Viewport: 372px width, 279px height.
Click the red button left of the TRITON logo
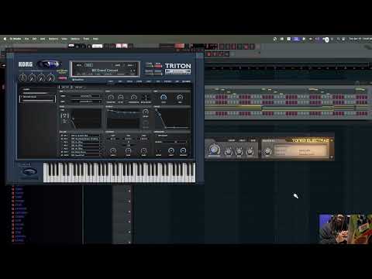point(158,66)
